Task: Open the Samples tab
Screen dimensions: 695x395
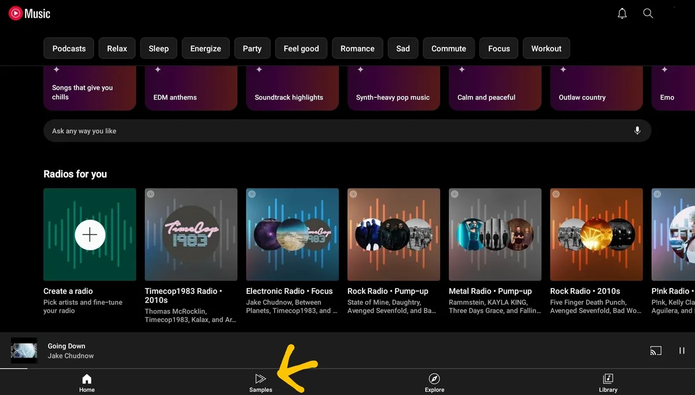Action: click(261, 382)
